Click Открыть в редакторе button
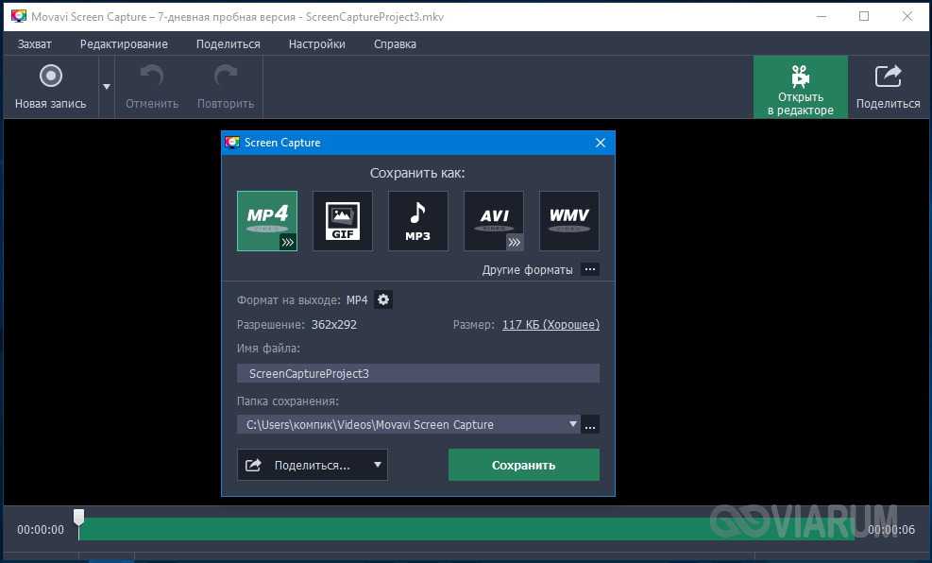 [800, 88]
